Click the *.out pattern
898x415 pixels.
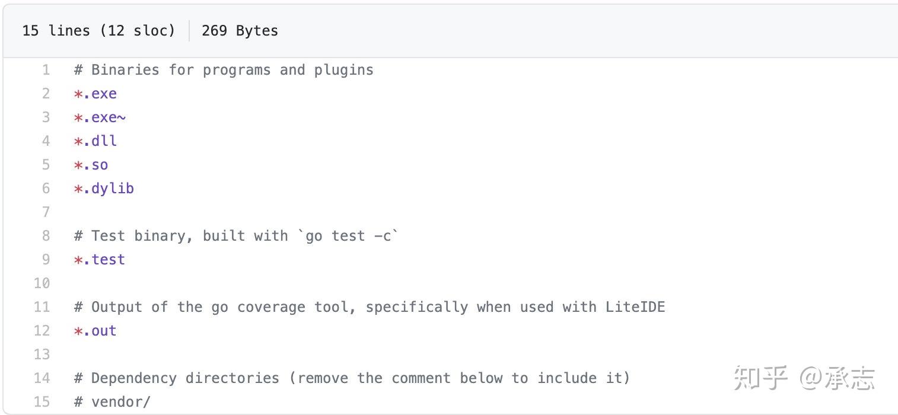click(95, 331)
